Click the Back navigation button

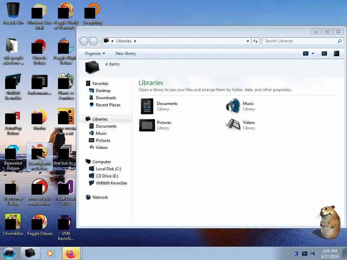[x=84, y=41]
